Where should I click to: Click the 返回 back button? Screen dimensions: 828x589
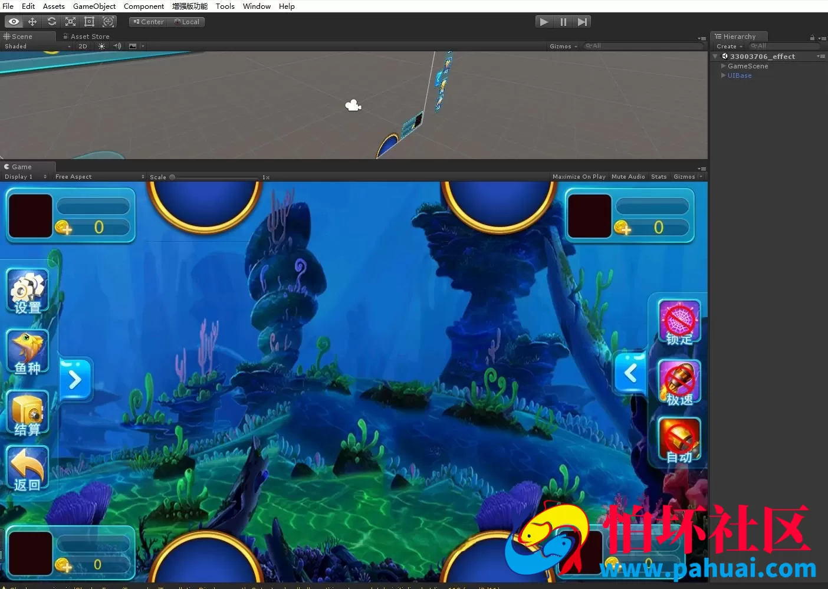28,469
